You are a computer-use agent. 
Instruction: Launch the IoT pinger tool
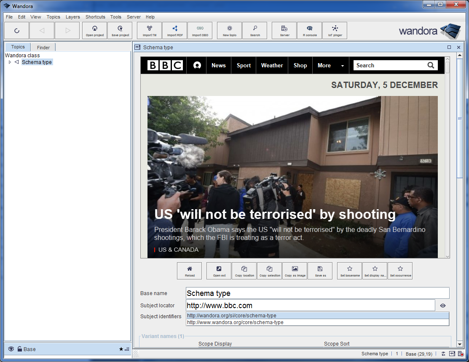(335, 30)
